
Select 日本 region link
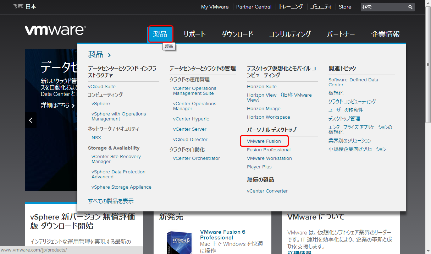(31, 7)
